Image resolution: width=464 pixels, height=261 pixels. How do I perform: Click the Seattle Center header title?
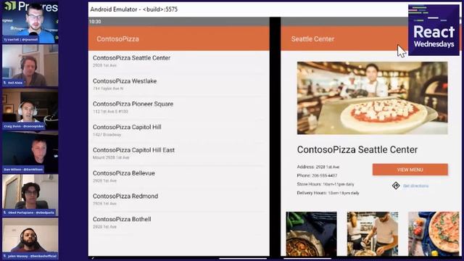point(312,38)
